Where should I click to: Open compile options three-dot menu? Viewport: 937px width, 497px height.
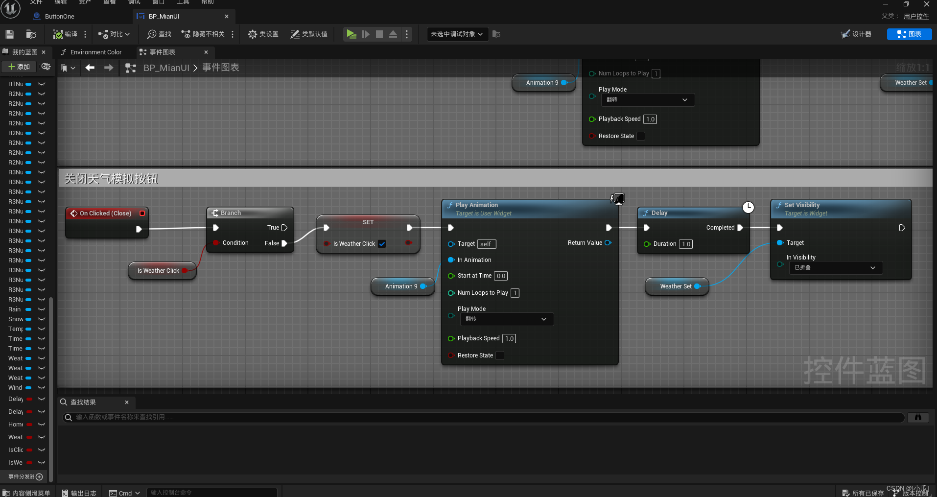click(85, 34)
